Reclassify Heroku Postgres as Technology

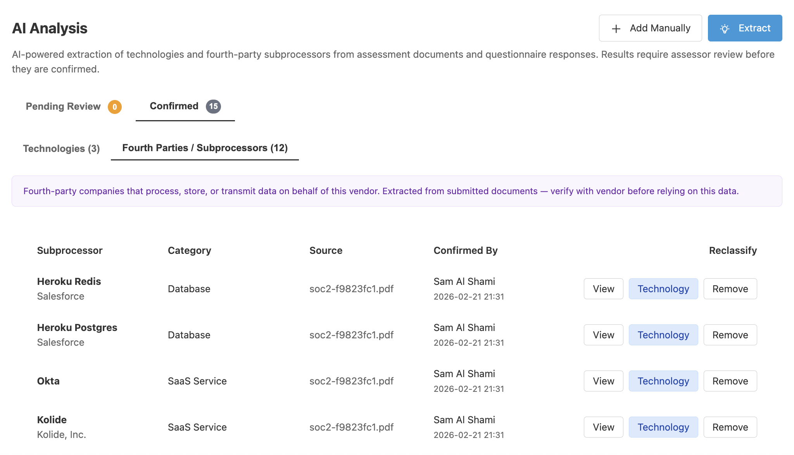[663, 335]
